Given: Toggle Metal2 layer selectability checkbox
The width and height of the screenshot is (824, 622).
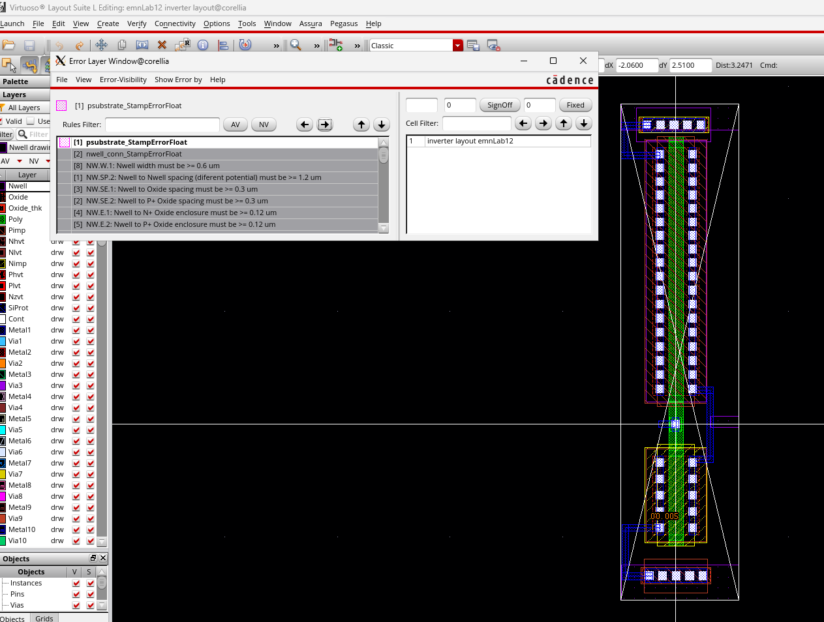Looking at the screenshot, I should (x=91, y=352).
